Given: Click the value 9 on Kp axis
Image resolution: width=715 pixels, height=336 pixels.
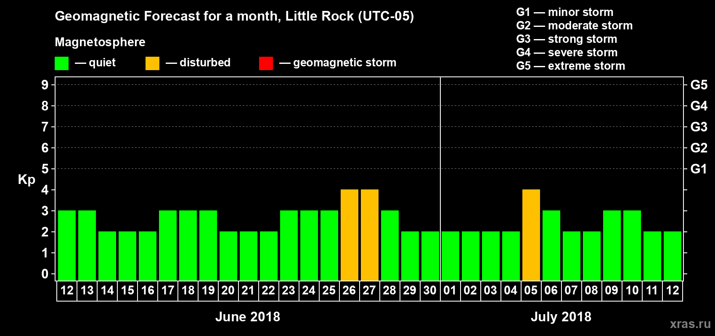Looking at the screenshot, I should click(x=45, y=85).
